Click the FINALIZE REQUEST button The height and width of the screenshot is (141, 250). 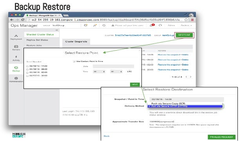[221, 137]
